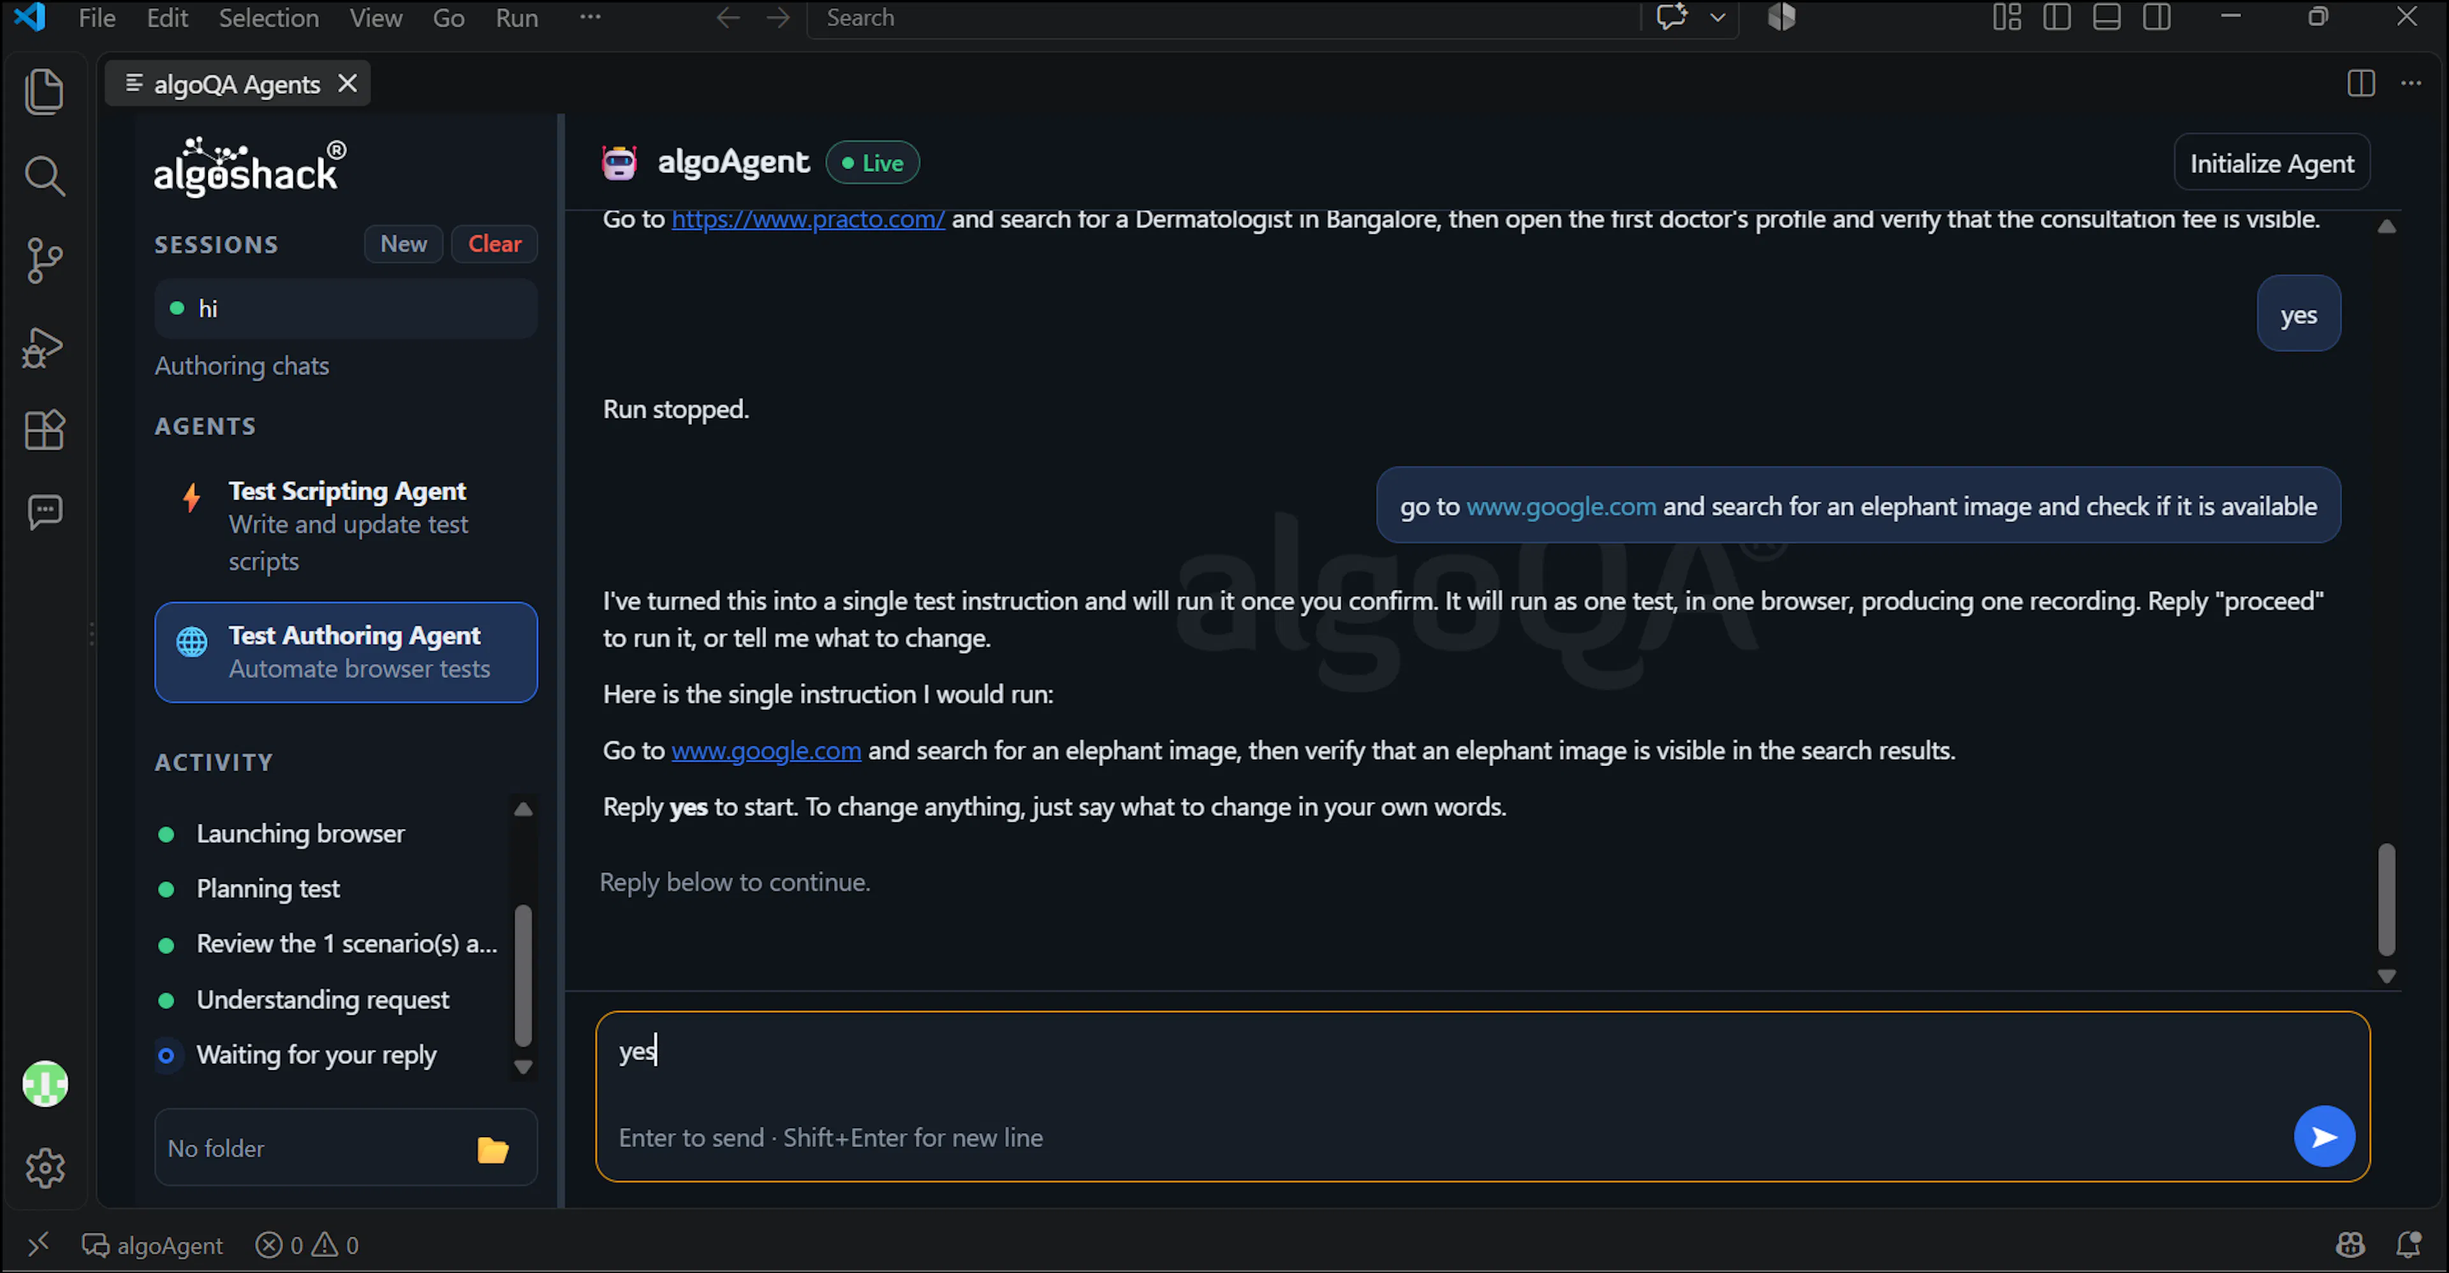Click the folder picker icon beside No folder

(x=492, y=1149)
